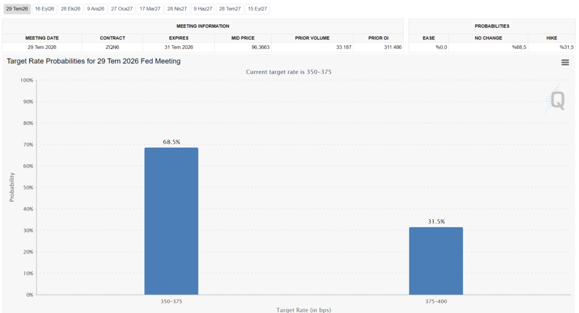Click the MID PRICE column header

243,38
